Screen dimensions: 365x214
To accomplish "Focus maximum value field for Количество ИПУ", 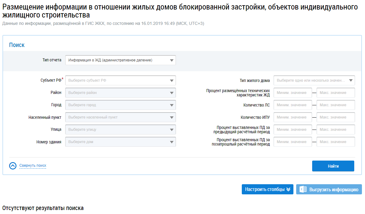I will point(336,117).
